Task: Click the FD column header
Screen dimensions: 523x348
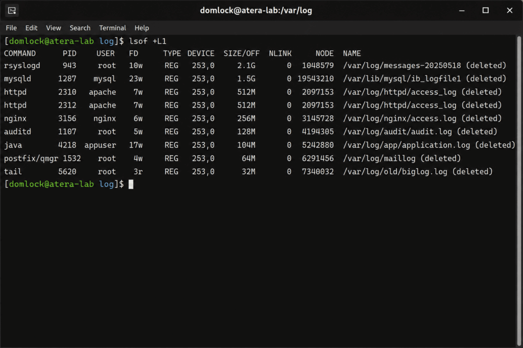Action: 133,53
